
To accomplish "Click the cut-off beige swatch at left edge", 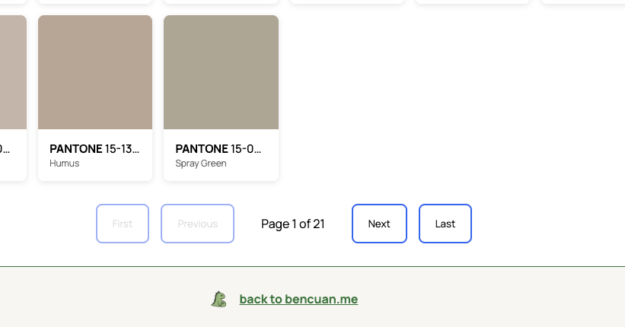I will tap(12, 72).
